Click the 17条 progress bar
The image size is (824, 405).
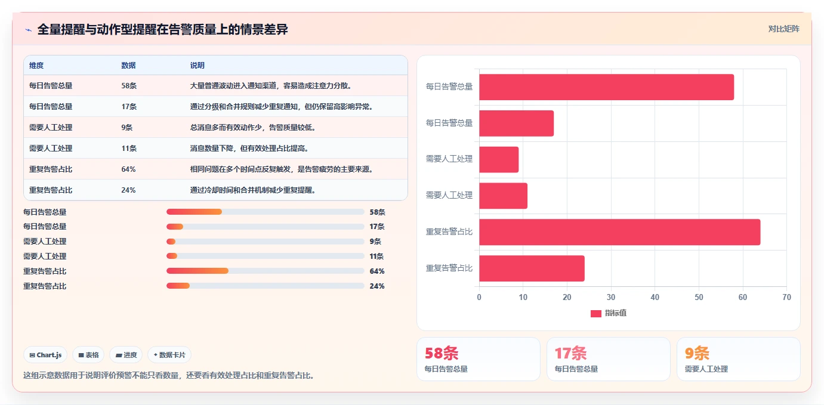(265, 227)
